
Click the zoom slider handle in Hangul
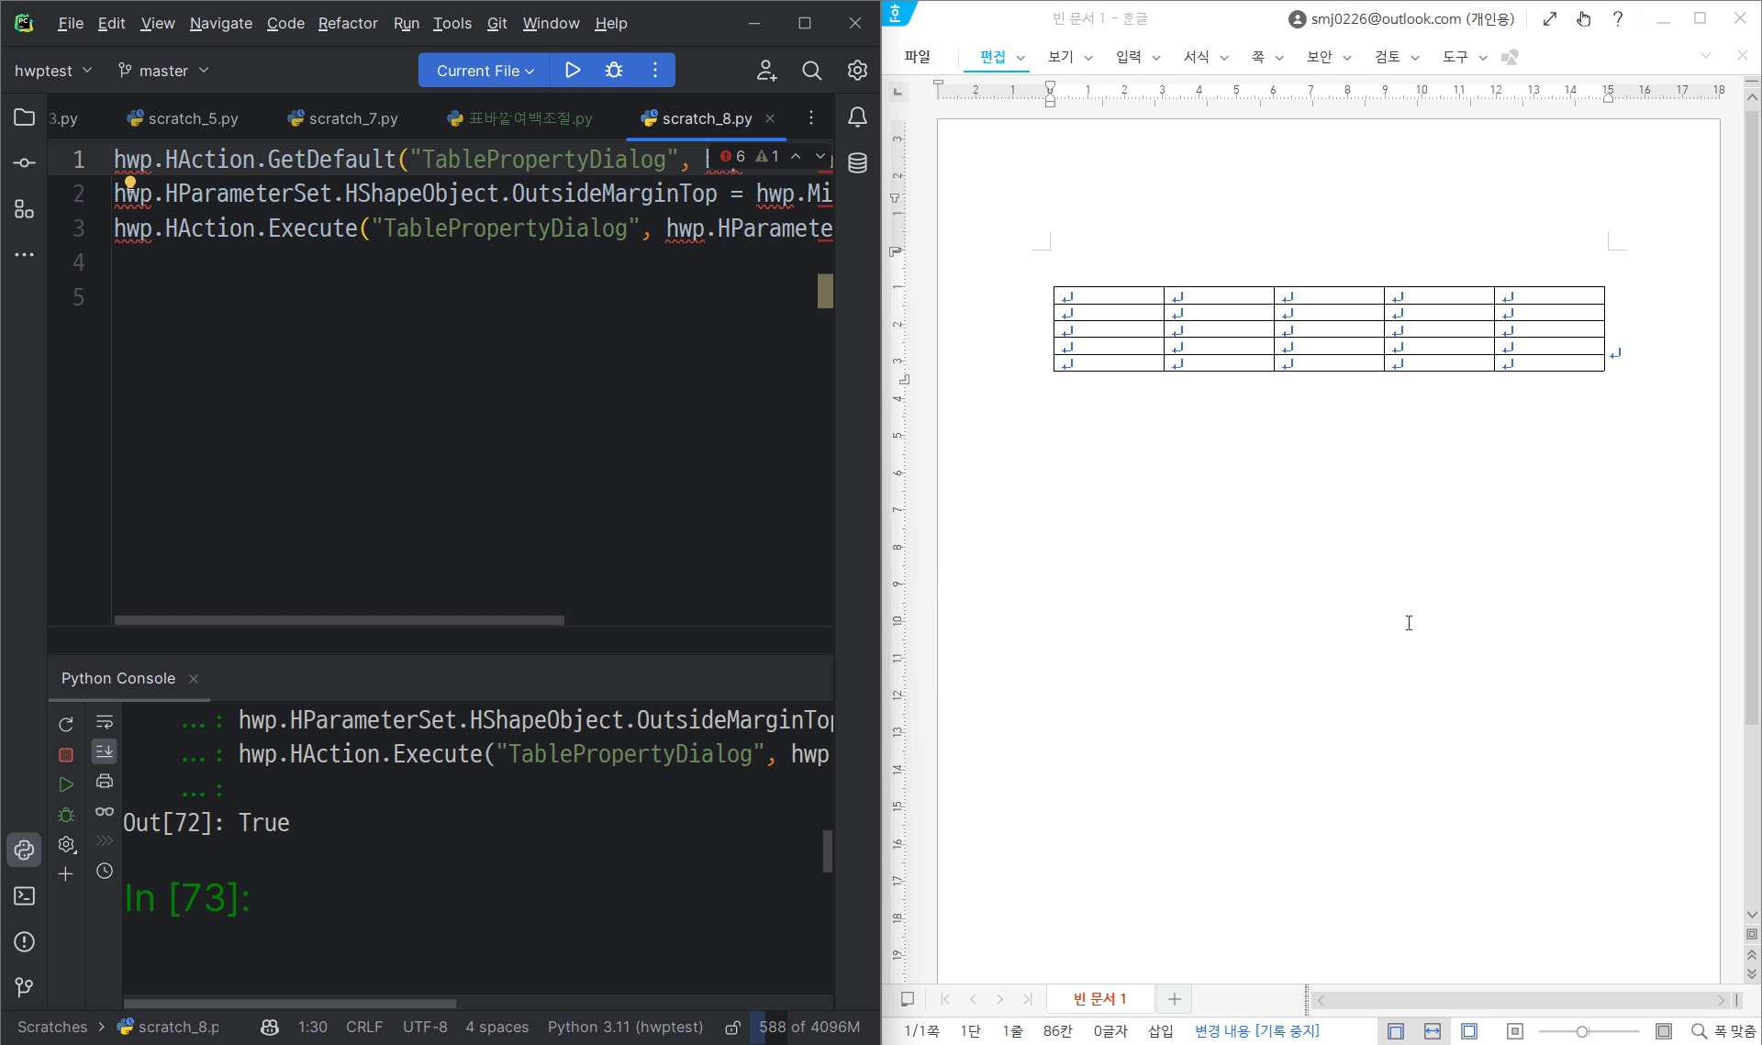(1582, 1031)
